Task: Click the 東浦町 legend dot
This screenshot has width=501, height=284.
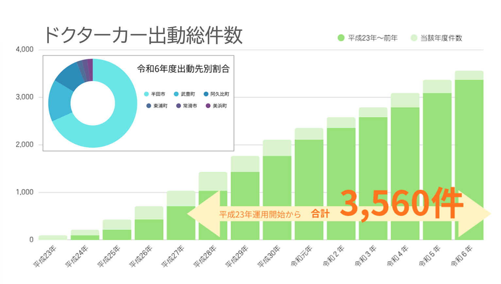Action: pyautogui.click(x=149, y=106)
